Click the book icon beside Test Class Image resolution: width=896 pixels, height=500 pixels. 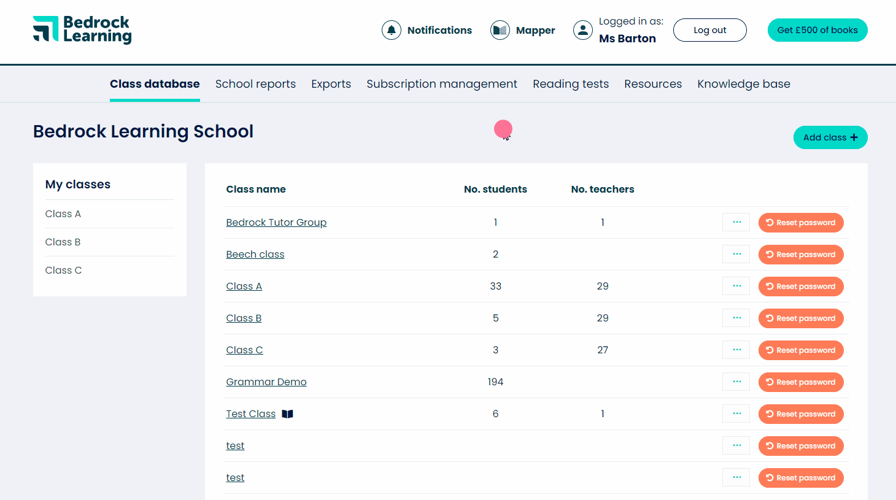(287, 414)
